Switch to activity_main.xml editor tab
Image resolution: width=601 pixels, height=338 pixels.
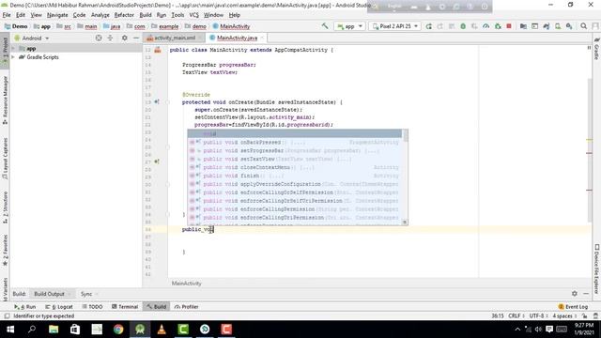(x=175, y=38)
